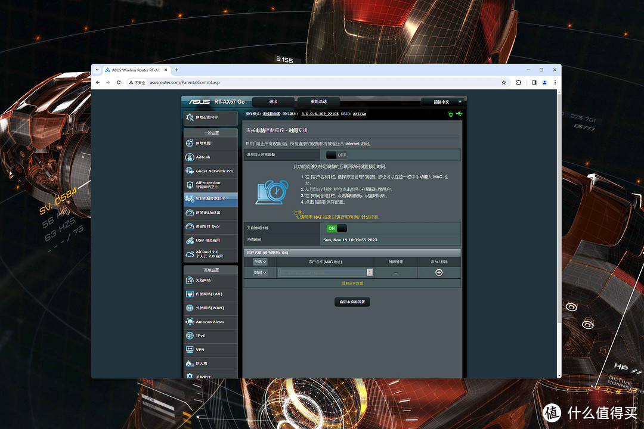Screen dimensions: 644x429
Task: Click the AiCloud 2.0 cloud icon
Action: coord(190,254)
